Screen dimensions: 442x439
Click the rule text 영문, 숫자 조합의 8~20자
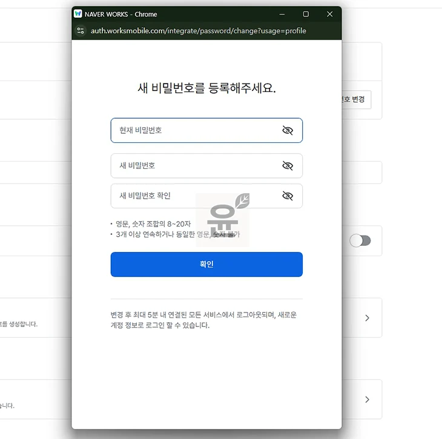click(x=153, y=224)
